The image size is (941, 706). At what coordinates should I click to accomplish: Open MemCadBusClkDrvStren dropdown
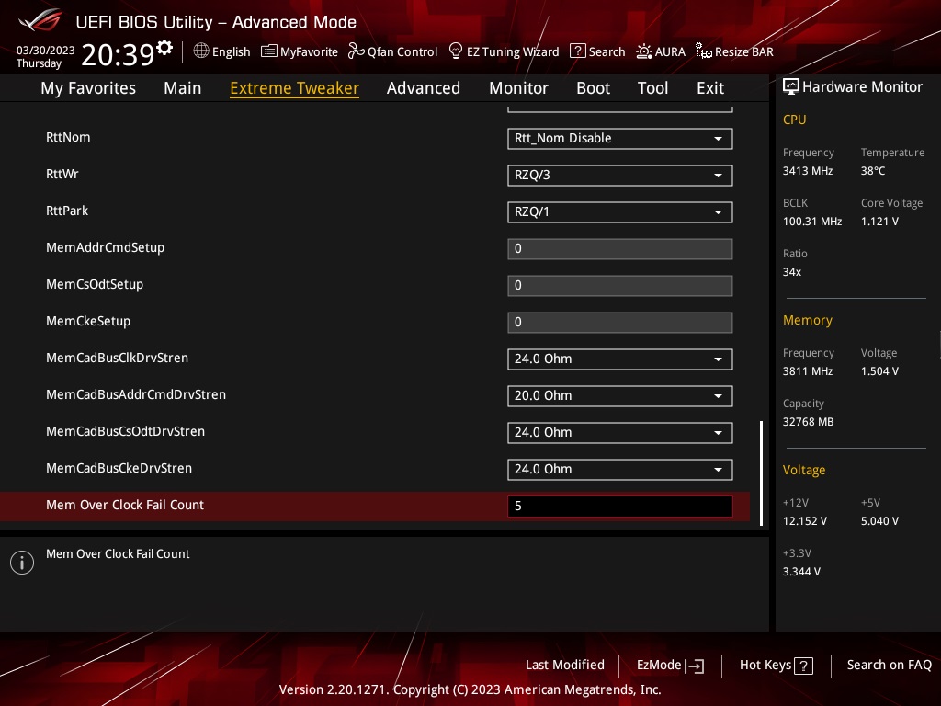coord(620,359)
